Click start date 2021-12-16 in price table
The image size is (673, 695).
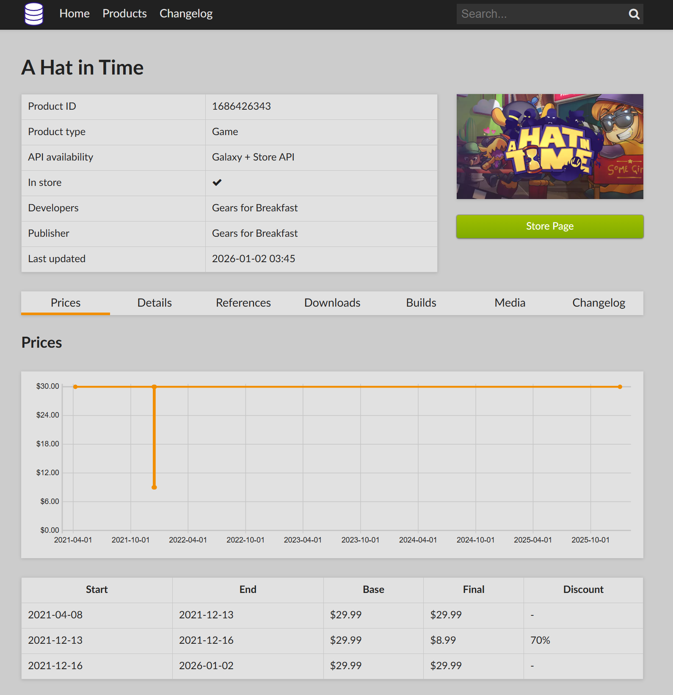(x=55, y=666)
